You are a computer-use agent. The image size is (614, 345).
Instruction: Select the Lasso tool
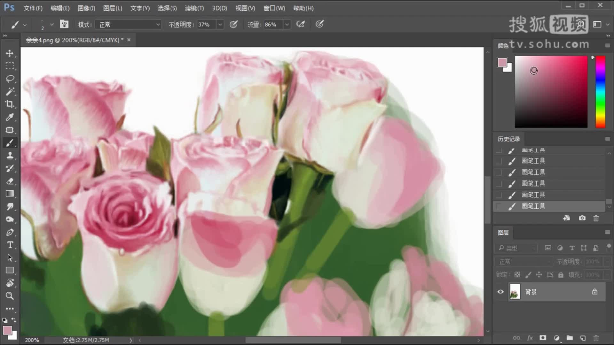10,79
